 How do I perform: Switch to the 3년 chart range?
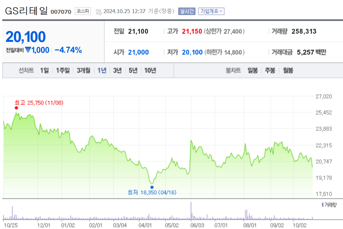coord(117,70)
